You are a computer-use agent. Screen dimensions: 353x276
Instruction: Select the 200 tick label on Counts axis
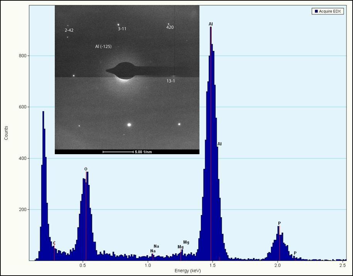pos(23,210)
